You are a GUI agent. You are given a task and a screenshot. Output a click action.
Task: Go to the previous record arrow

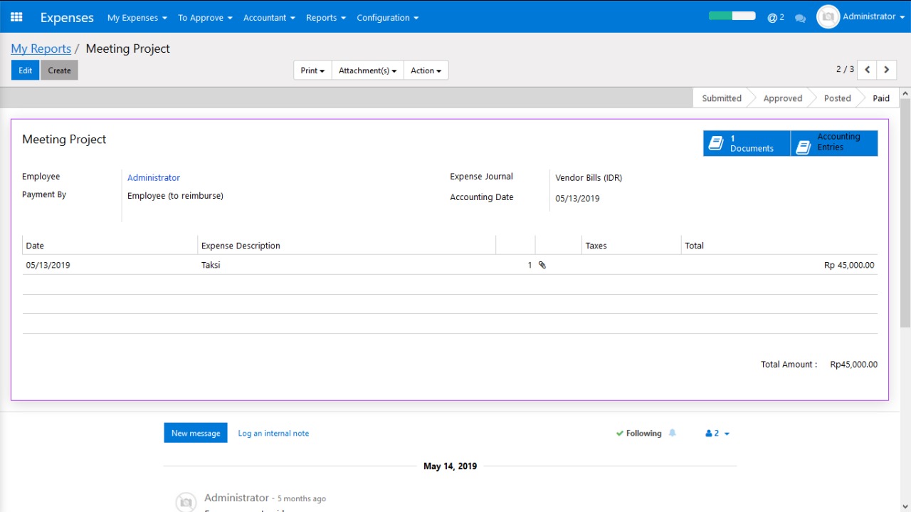pos(867,70)
